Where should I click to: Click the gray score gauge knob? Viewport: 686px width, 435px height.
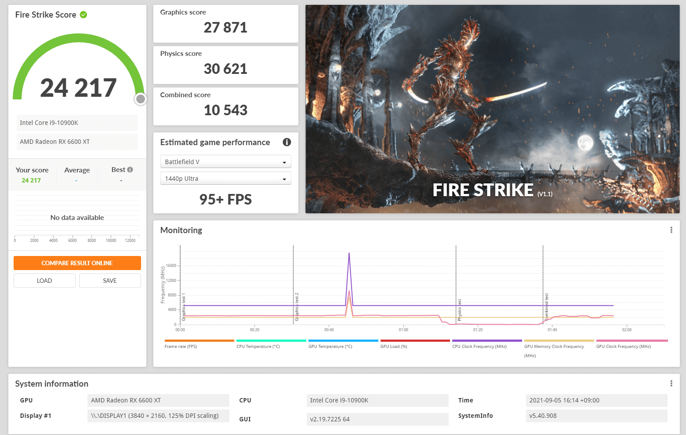click(x=141, y=99)
